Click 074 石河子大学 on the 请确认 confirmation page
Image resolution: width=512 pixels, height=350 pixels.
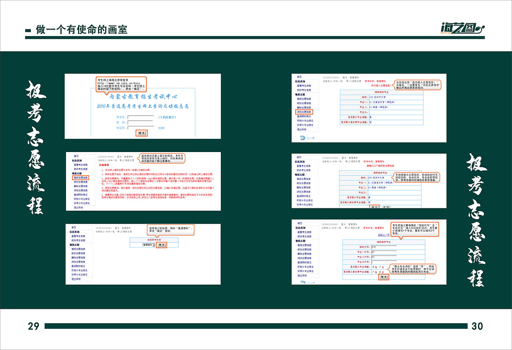click(x=376, y=178)
